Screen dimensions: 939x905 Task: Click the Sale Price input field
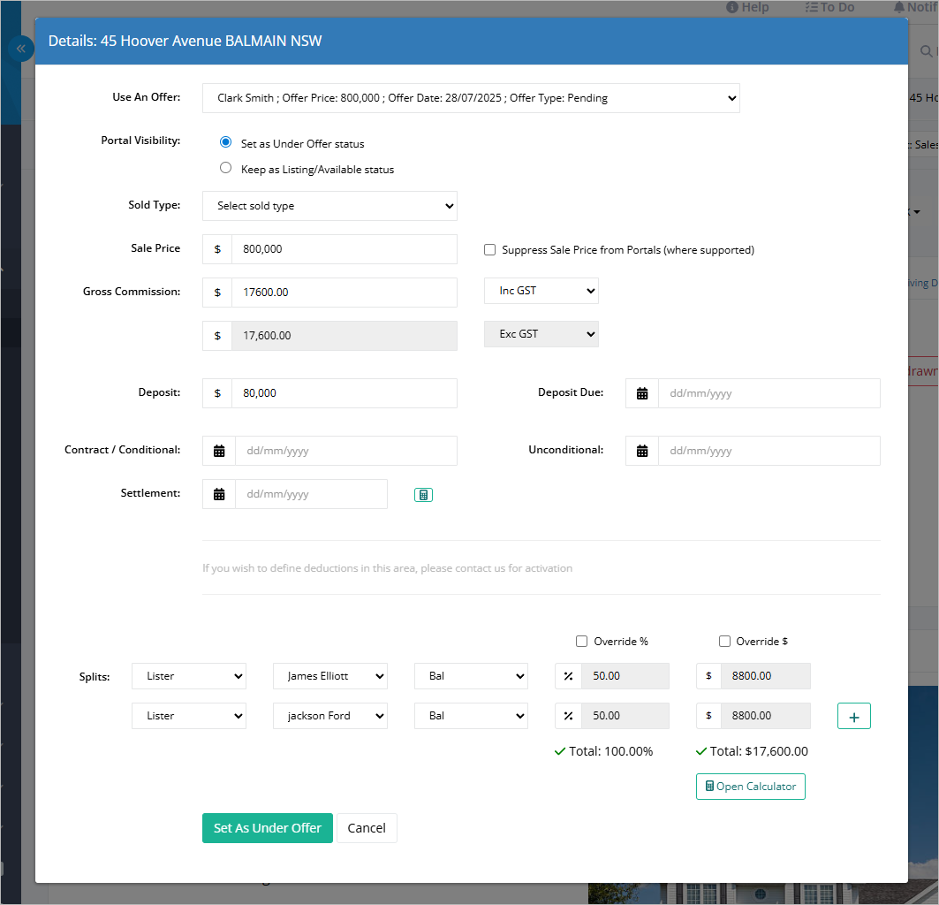[x=345, y=249]
